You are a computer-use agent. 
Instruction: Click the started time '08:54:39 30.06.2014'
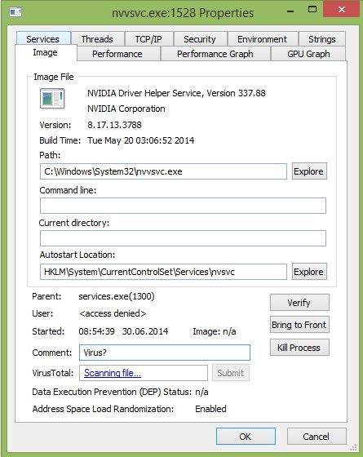(123, 331)
